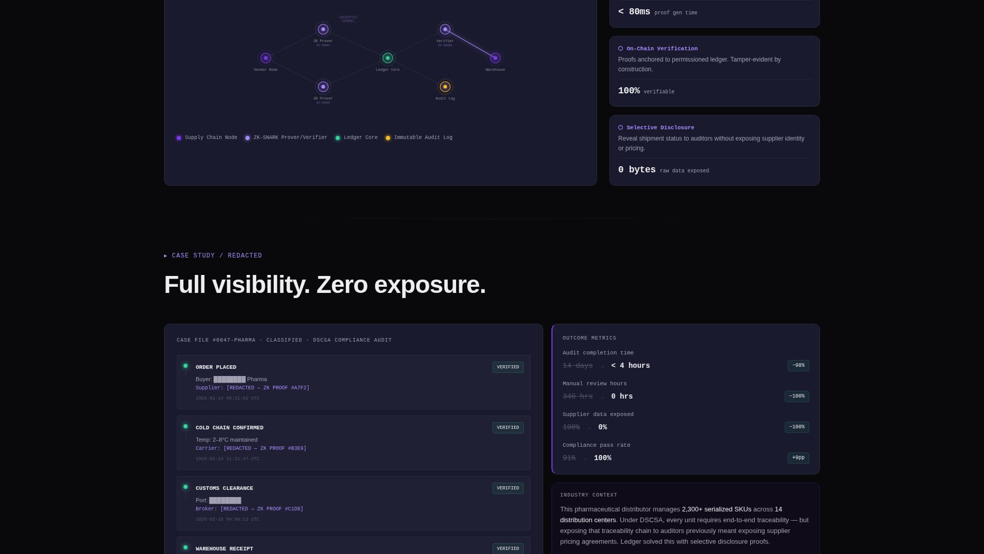Click the −100% badge for manual review hours
This screenshot has height=554, width=984.
[x=797, y=397]
